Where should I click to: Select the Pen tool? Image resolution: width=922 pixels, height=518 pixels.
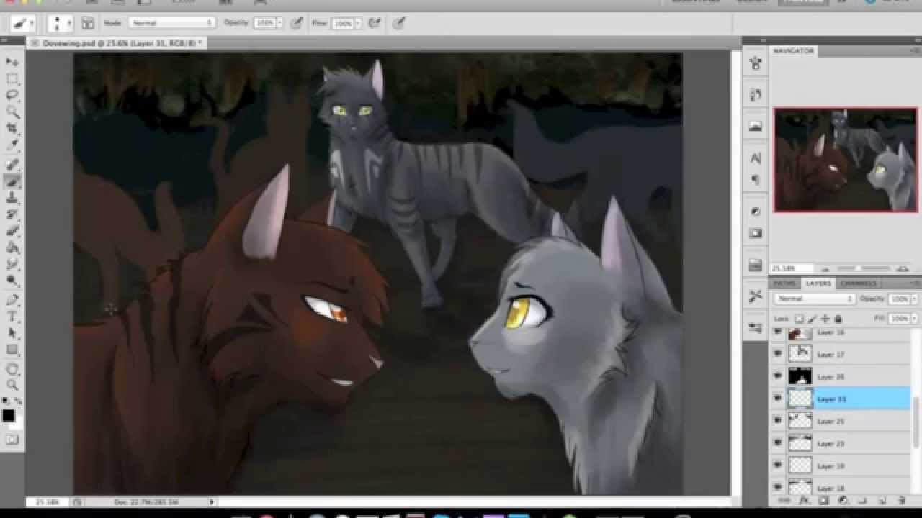[12, 300]
